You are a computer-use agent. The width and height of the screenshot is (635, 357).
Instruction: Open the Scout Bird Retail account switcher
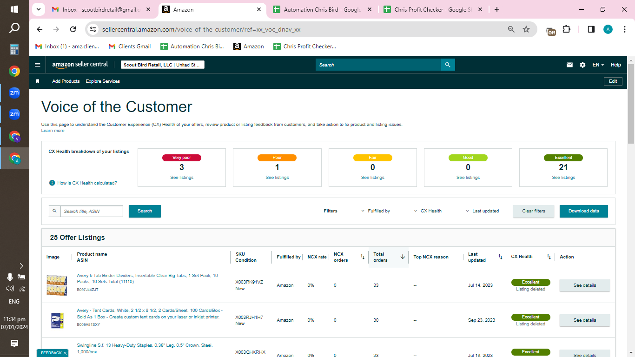coord(163,65)
